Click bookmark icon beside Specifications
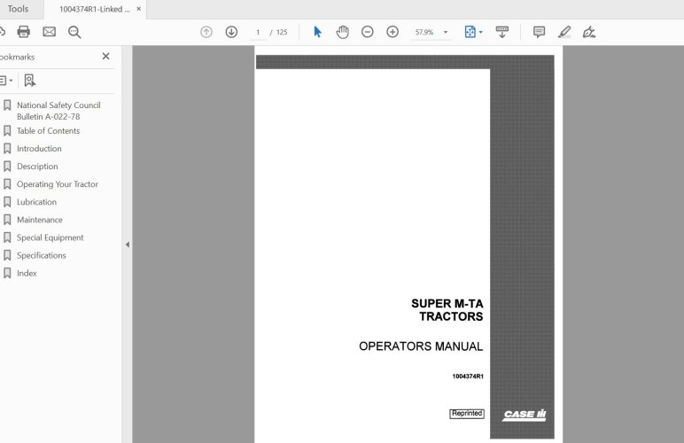 [x=7, y=255]
